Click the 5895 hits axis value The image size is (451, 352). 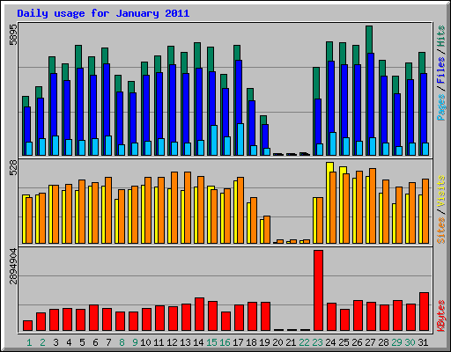point(13,35)
